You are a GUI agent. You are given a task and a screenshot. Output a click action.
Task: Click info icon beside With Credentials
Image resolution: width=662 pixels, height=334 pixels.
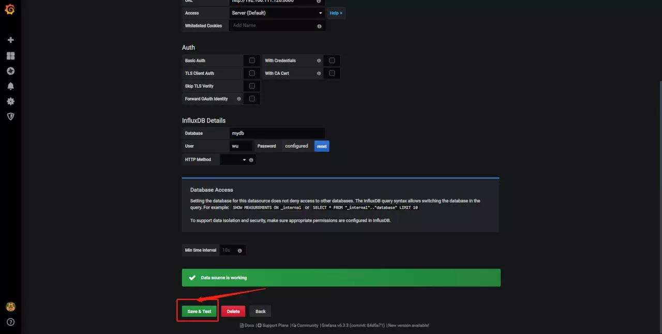319,60
